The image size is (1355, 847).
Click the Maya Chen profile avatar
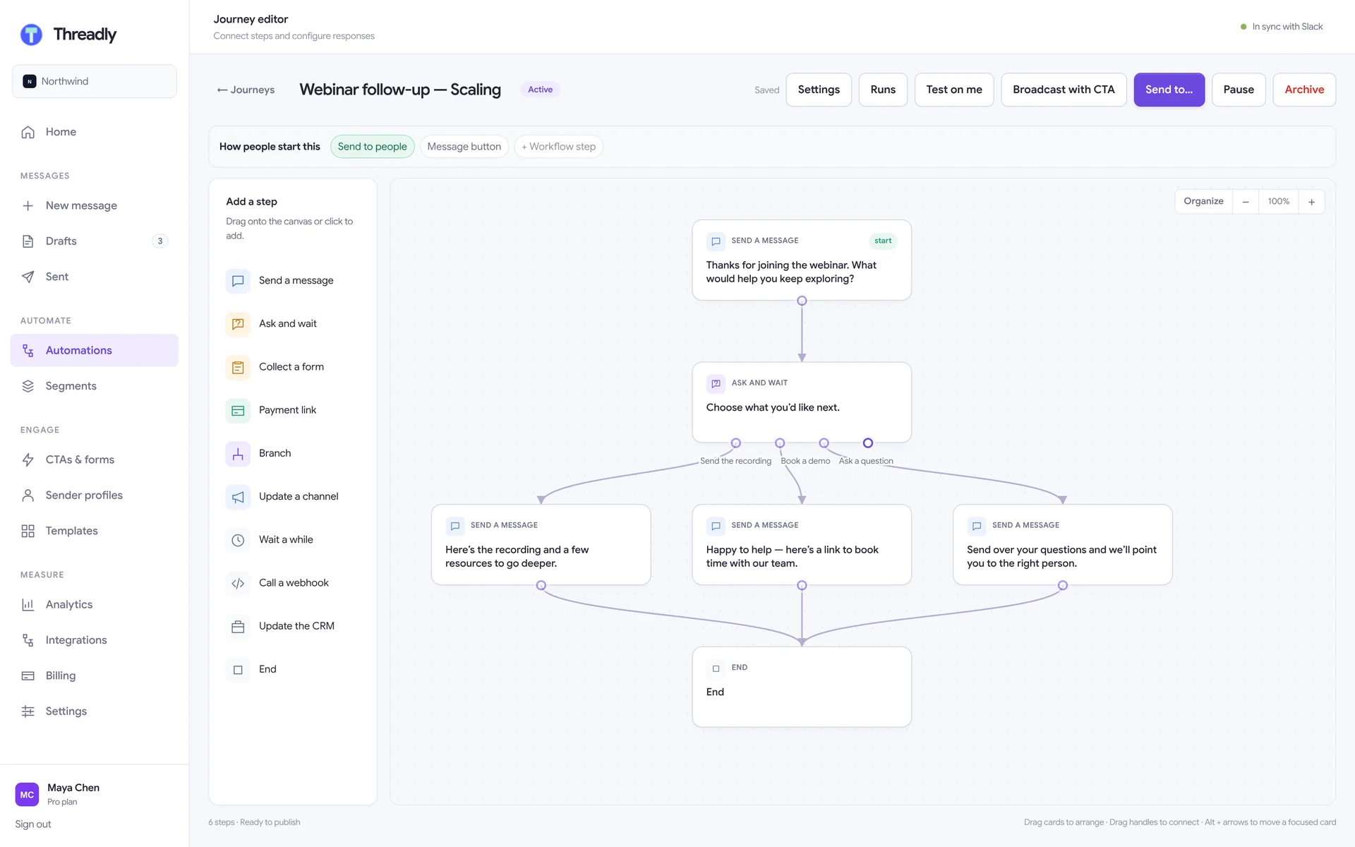pos(27,795)
